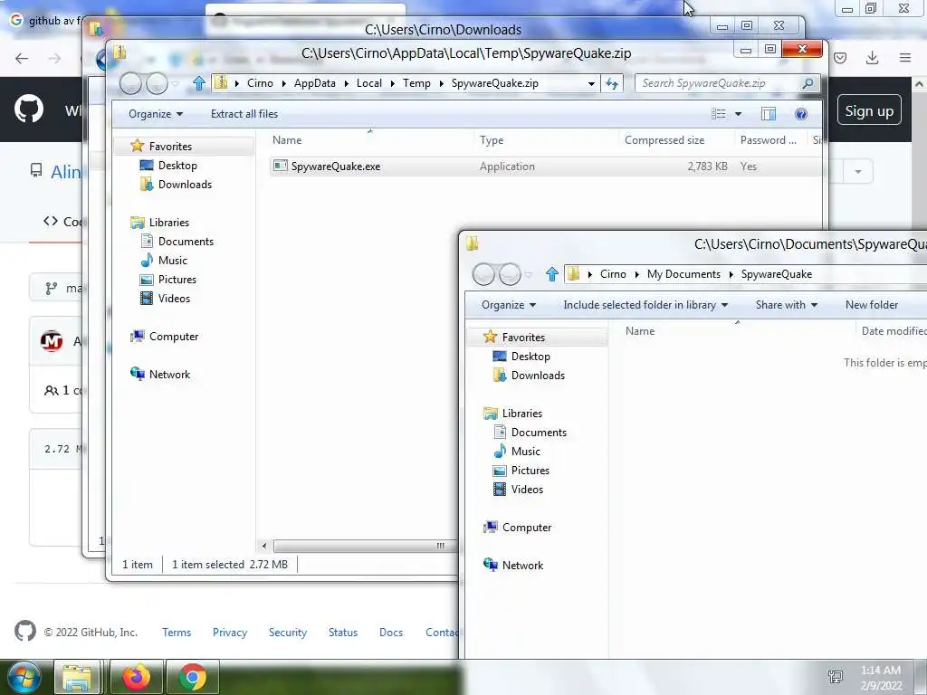The image size is (927, 695).
Task: Open Windows Explorer from the taskbar
Action: pos(77,677)
